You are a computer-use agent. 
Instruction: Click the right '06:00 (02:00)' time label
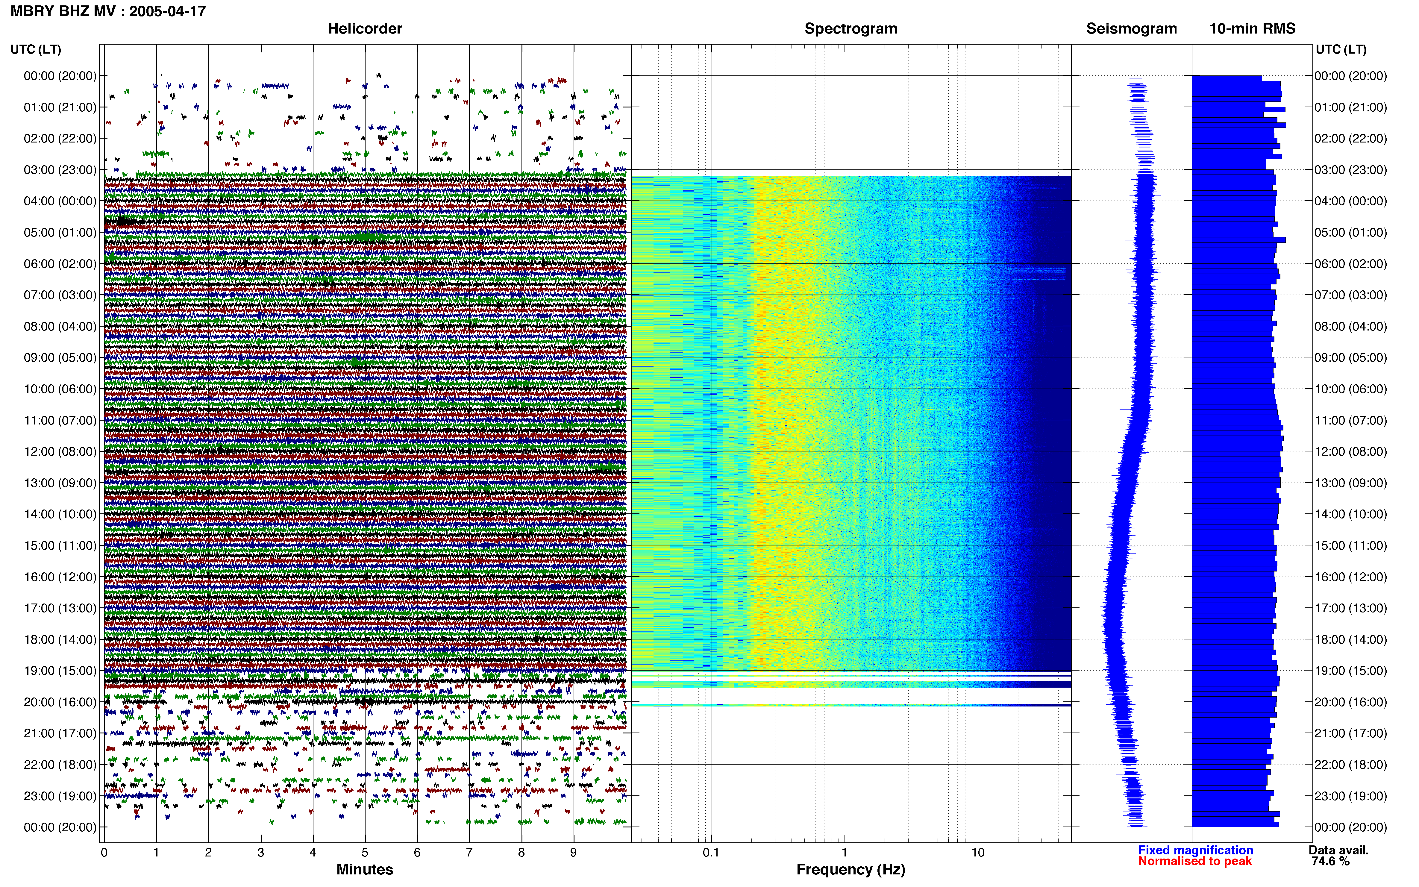1350,264
